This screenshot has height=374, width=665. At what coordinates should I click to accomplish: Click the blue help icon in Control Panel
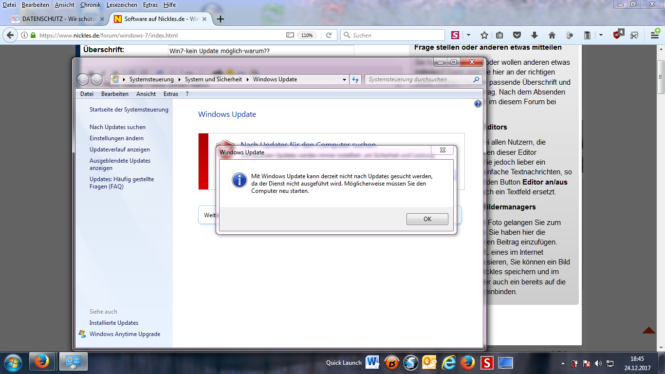[x=478, y=104]
